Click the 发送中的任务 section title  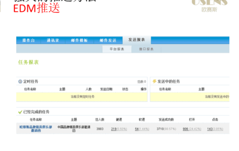(169, 81)
